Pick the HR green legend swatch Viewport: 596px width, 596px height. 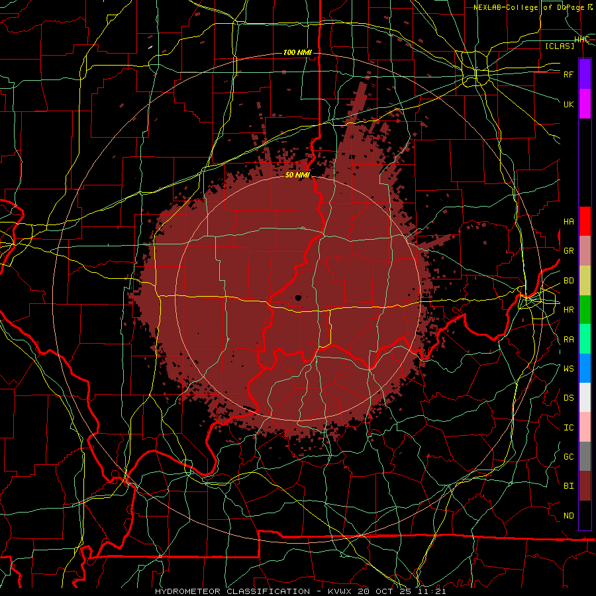585,309
